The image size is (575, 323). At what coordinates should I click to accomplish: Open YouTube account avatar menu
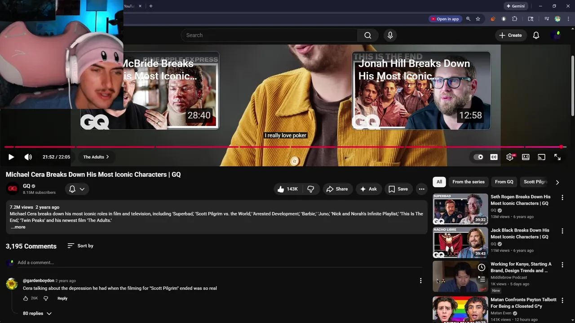point(556,35)
